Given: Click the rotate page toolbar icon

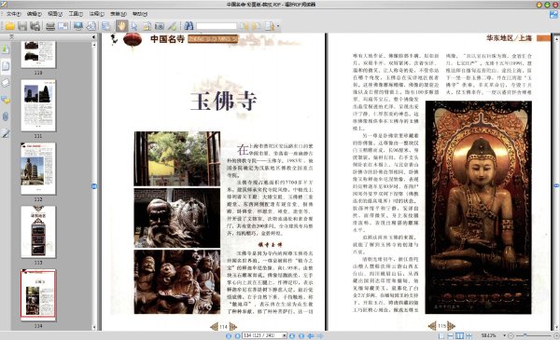Looking at the screenshot, I should pos(91,26).
